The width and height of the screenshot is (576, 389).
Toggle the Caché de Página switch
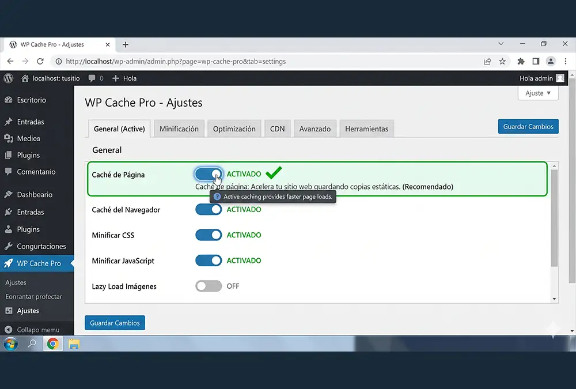point(209,174)
